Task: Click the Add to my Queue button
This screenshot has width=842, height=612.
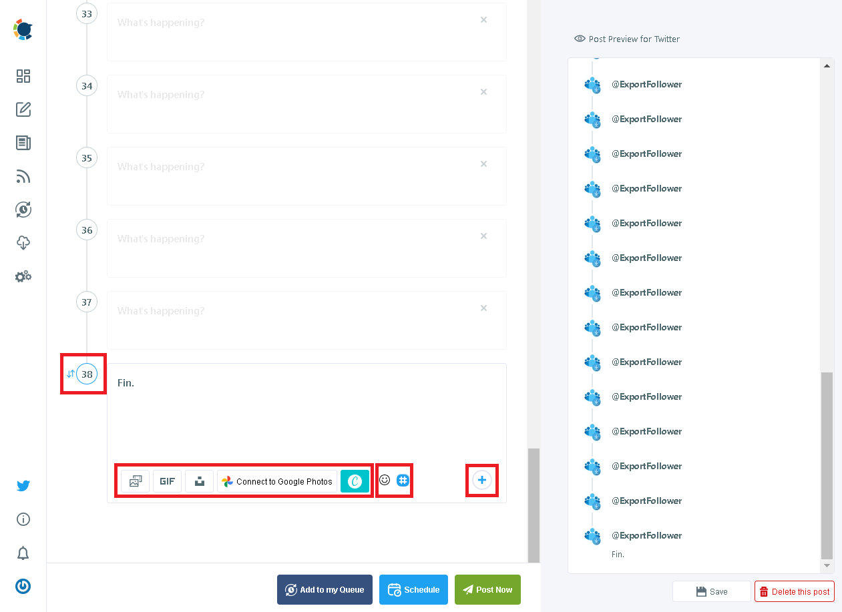Action: [x=325, y=589]
